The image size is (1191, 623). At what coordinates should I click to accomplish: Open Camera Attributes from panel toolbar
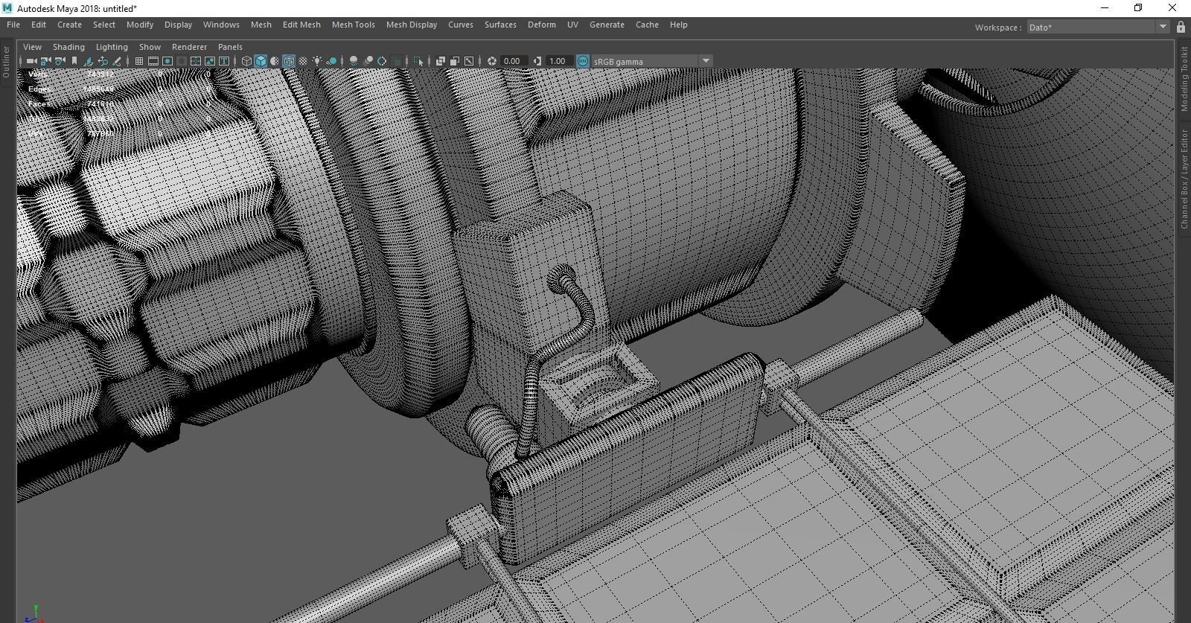(60, 61)
